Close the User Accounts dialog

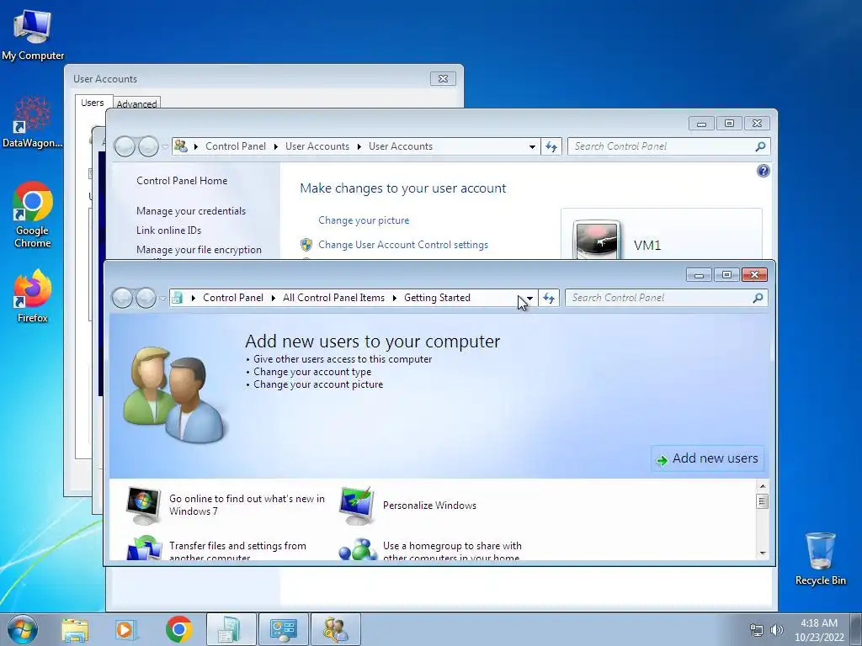(x=443, y=78)
